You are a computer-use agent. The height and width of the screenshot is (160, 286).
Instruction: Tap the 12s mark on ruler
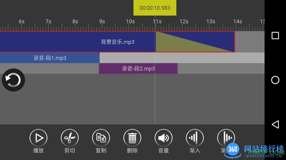pyautogui.click(x=184, y=22)
